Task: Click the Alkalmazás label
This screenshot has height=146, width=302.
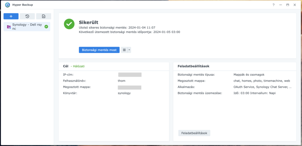Action: 186,87
